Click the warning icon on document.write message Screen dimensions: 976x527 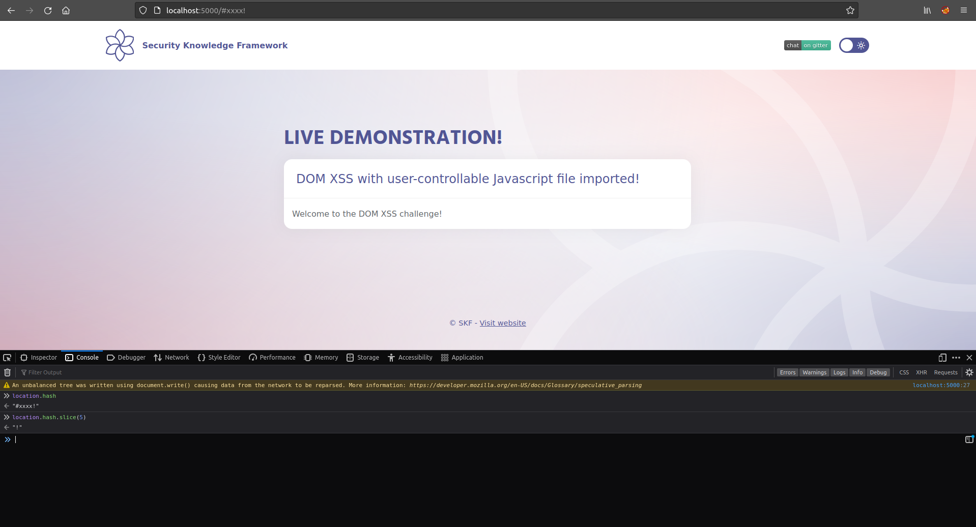7,385
